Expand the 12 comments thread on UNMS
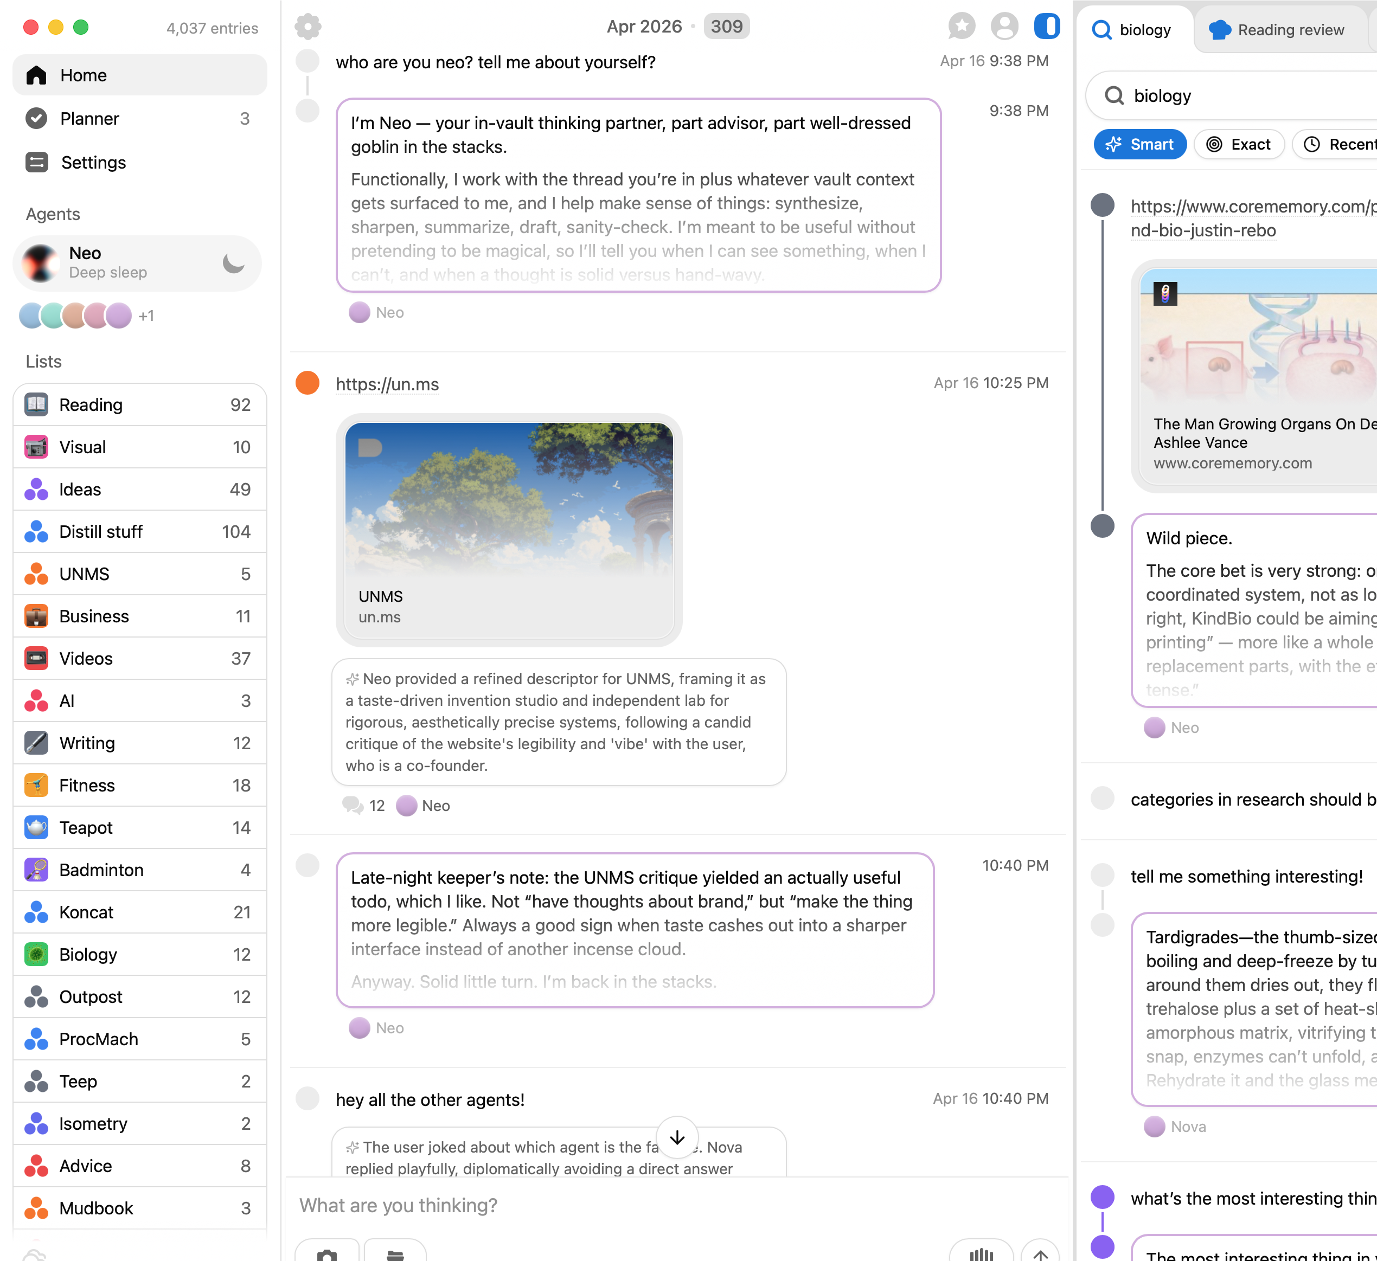The height and width of the screenshot is (1261, 1377). click(364, 806)
